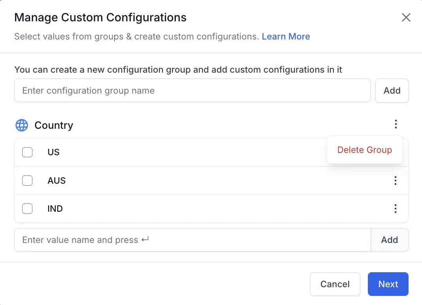Proceed with the Next button
This screenshot has width=422, height=305.
[388, 284]
